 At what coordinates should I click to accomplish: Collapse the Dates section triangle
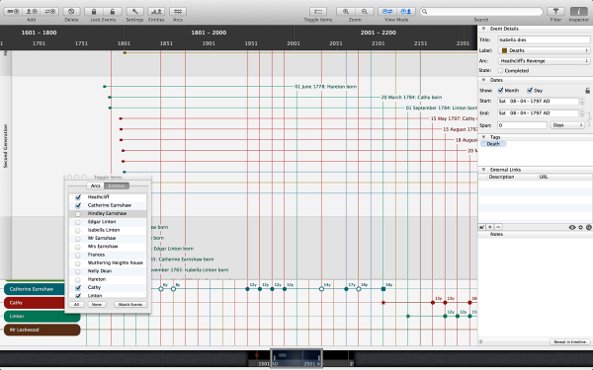[x=483, y=80]
